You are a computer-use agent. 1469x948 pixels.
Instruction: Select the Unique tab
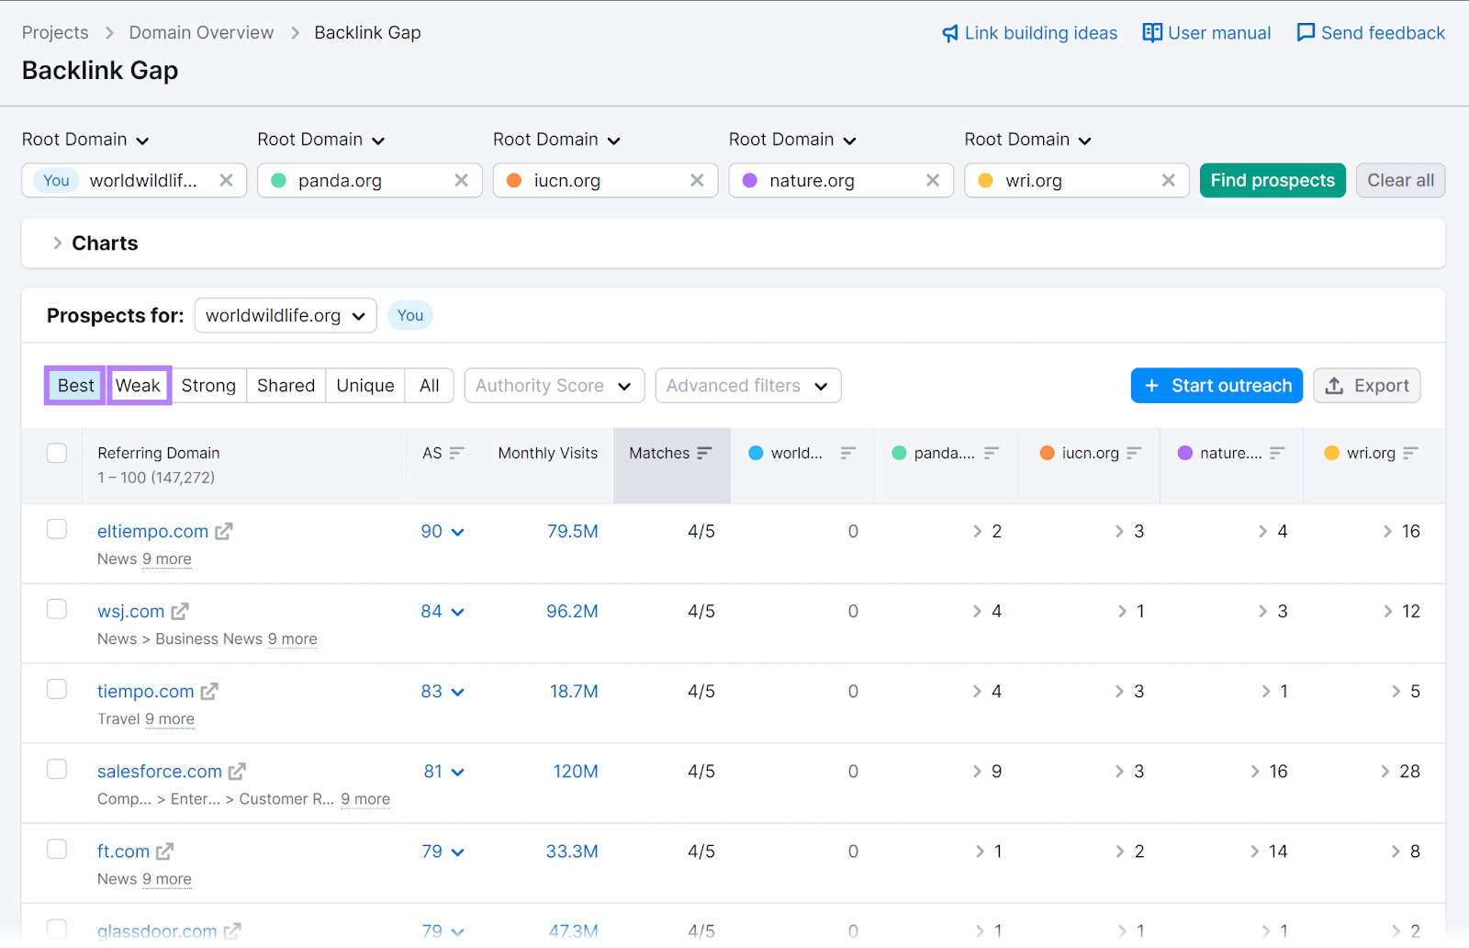point(364,385)
